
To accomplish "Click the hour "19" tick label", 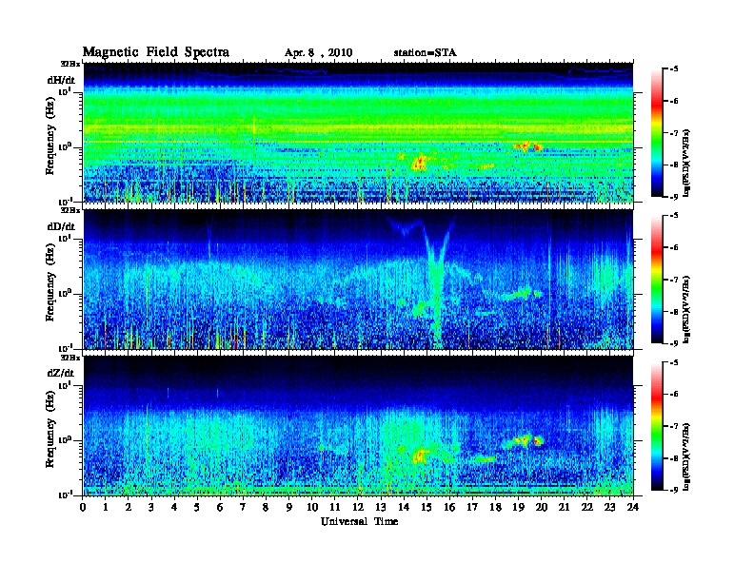I will (x=518, y=508).
